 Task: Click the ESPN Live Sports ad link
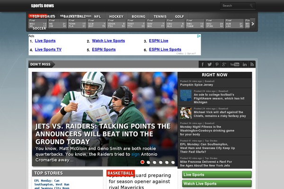pyautogui.click(x=165, y=49)
